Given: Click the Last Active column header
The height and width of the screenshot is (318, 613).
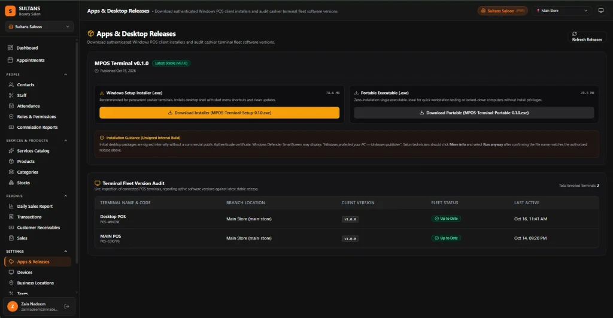Looking at the screenshot, I should pos(527,202).
